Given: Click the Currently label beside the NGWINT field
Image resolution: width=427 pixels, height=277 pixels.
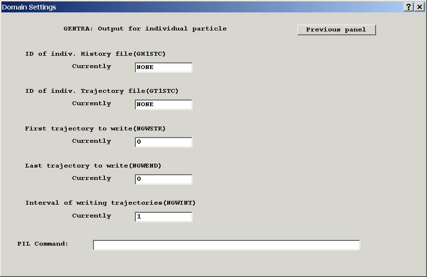Looking at the screenshot, I should [91, 216].
